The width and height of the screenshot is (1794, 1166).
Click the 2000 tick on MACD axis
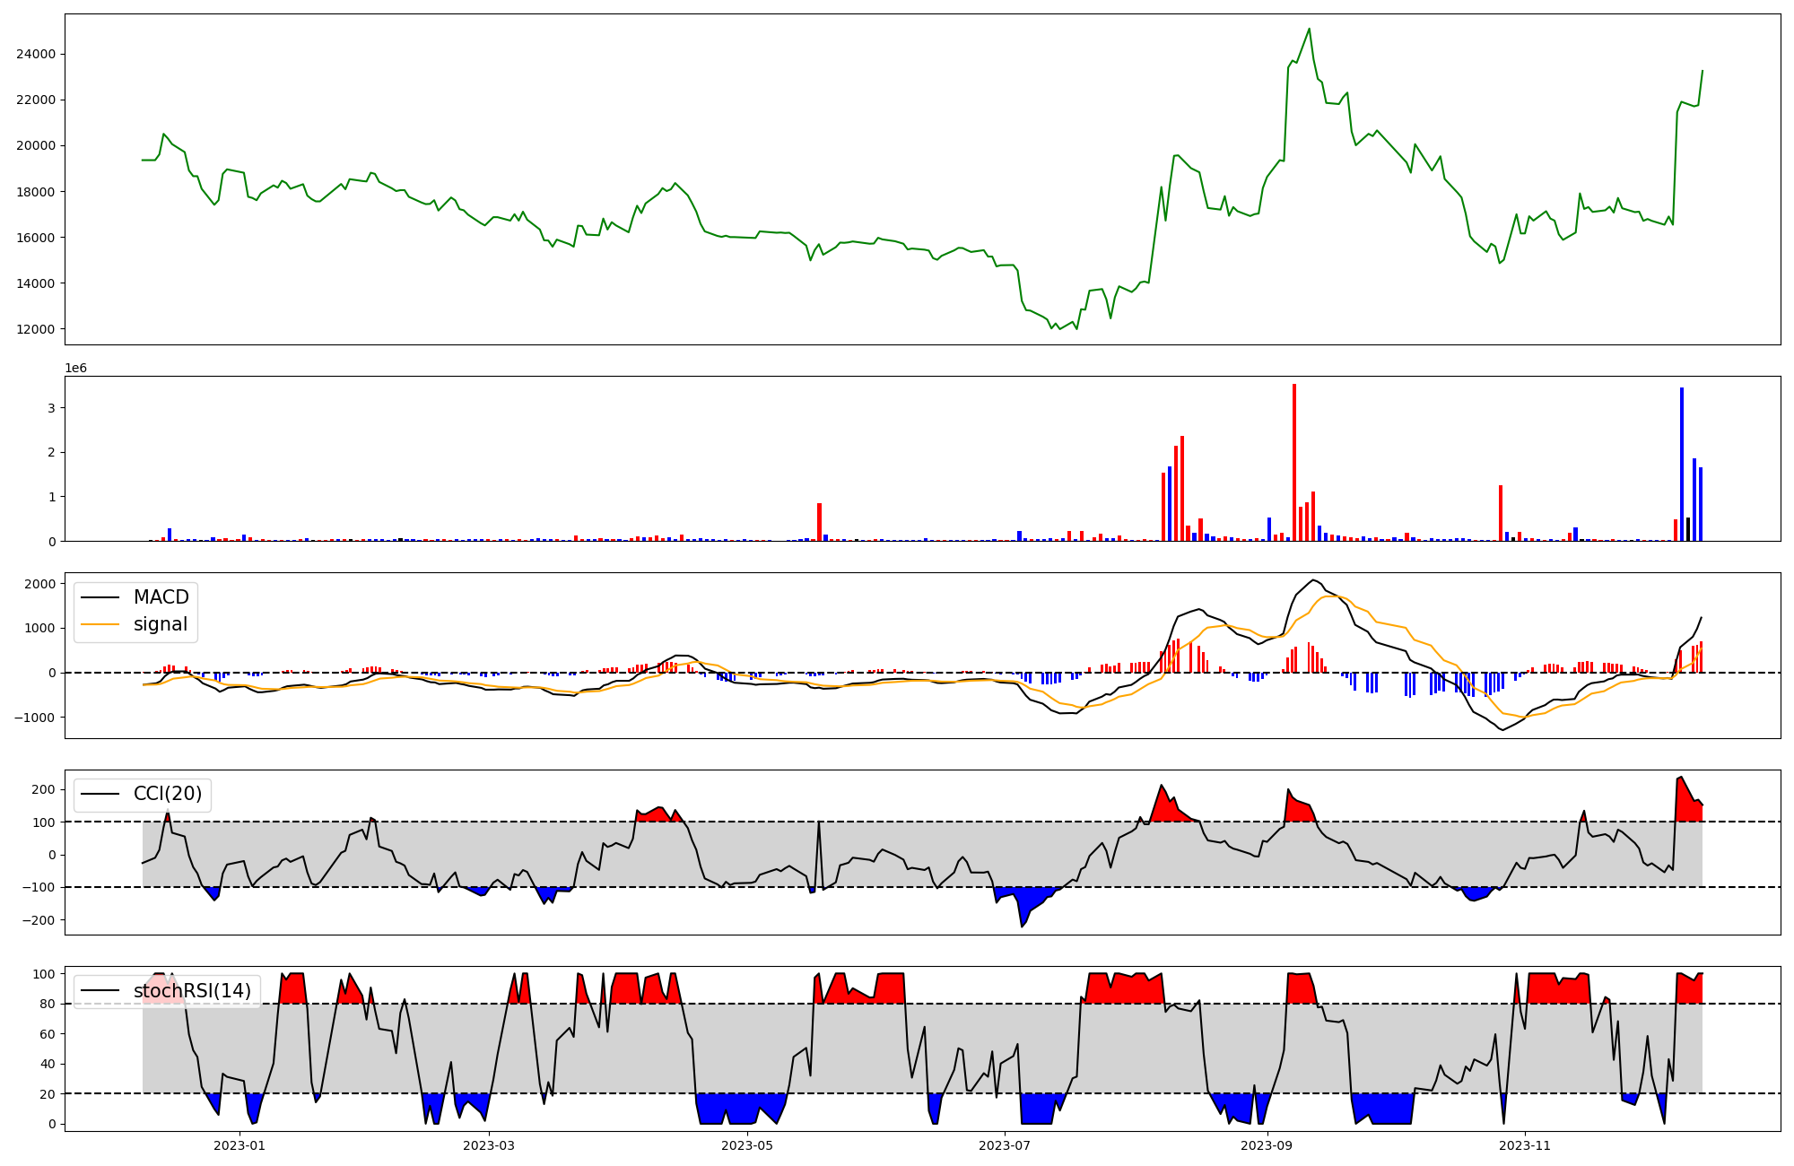point(39,584)
